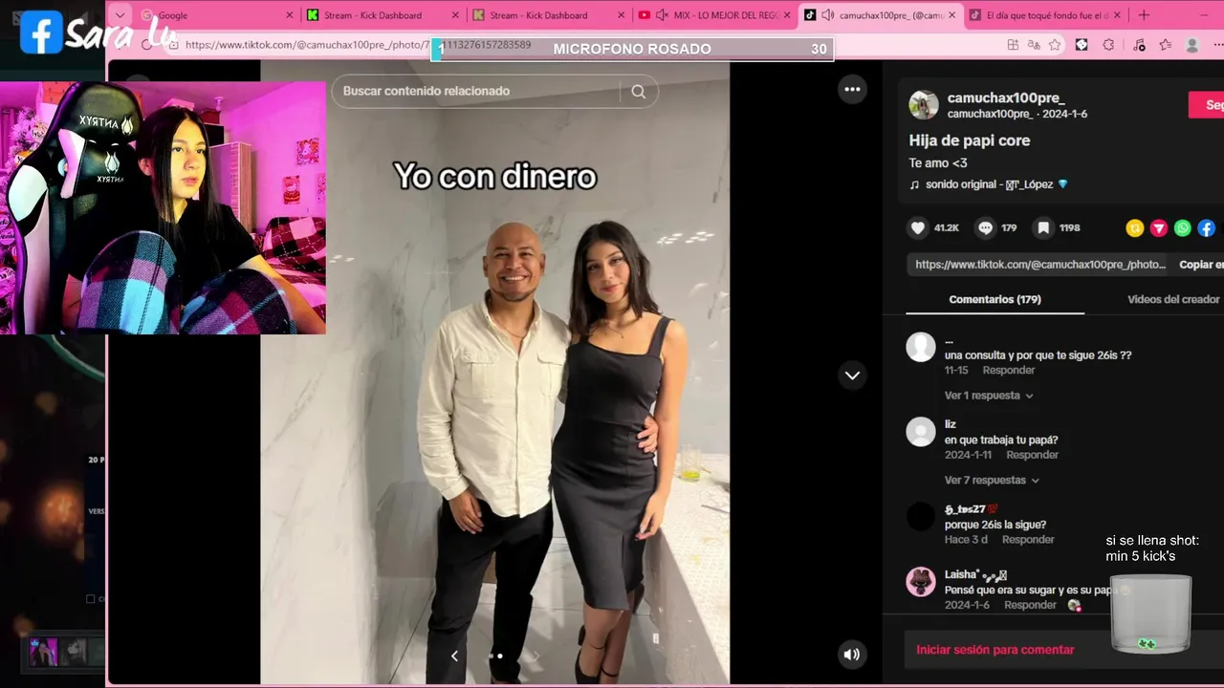Click Copiar enlace button
The width and height of the screenshot is (1224, 688).
pos(1201,265)
